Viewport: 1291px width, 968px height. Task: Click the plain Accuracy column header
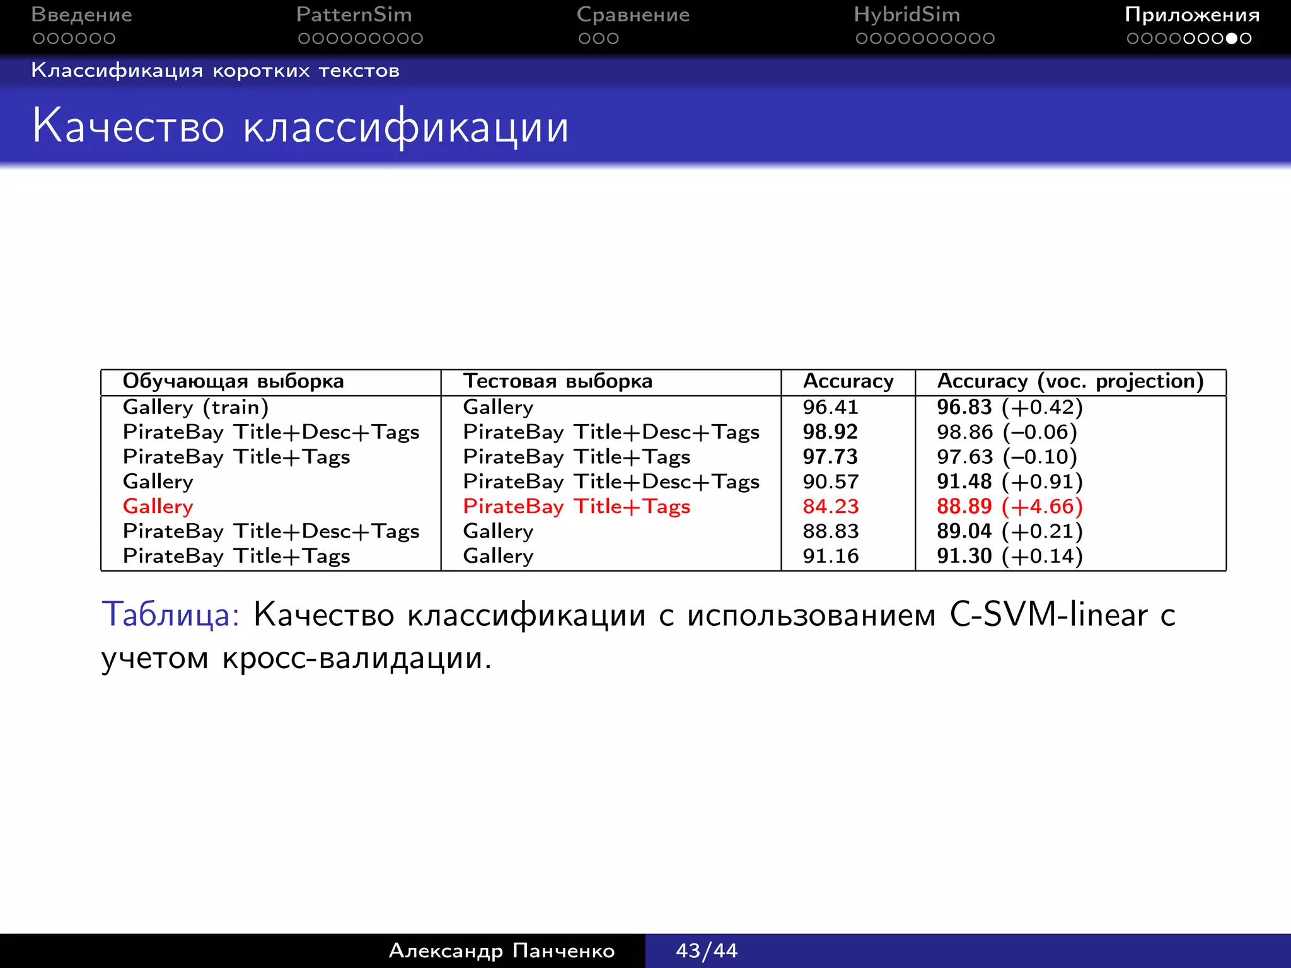click(848, 381)
